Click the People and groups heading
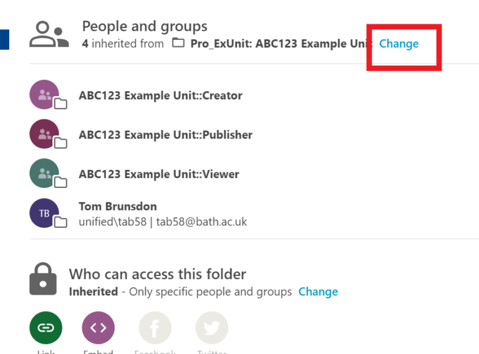Viewport: 479px width, 354px height. click(145, 26)
